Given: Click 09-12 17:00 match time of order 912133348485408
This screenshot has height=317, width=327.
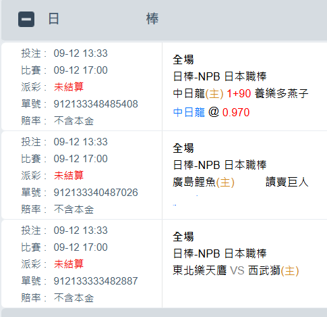Looking at the screenshot, I should 81,70.
